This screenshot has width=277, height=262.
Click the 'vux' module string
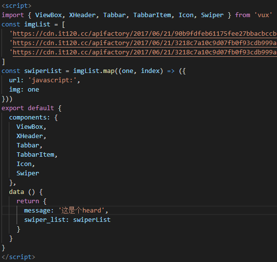tap(263, 15)
